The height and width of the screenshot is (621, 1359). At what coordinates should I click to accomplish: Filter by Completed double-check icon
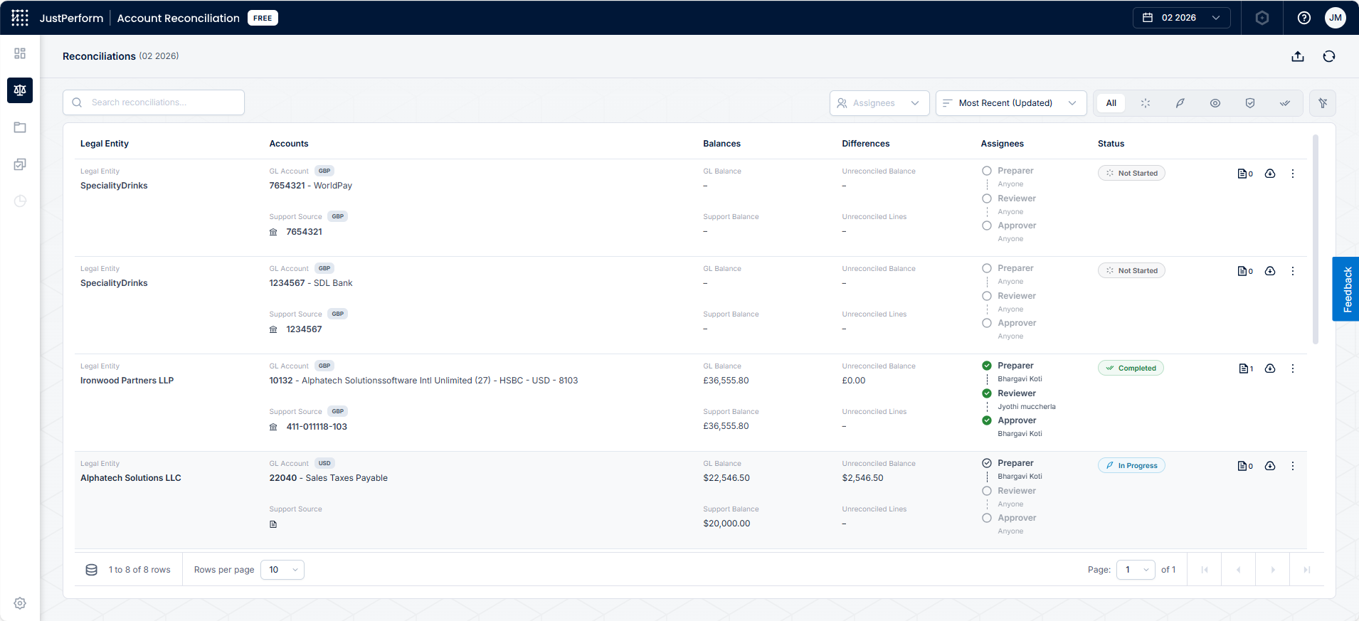click(1285, 103)
